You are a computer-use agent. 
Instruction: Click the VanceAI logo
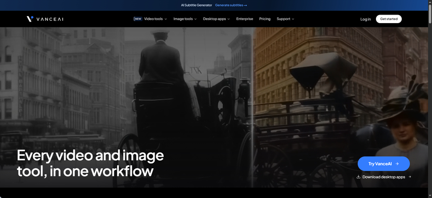tap(45, 19)
